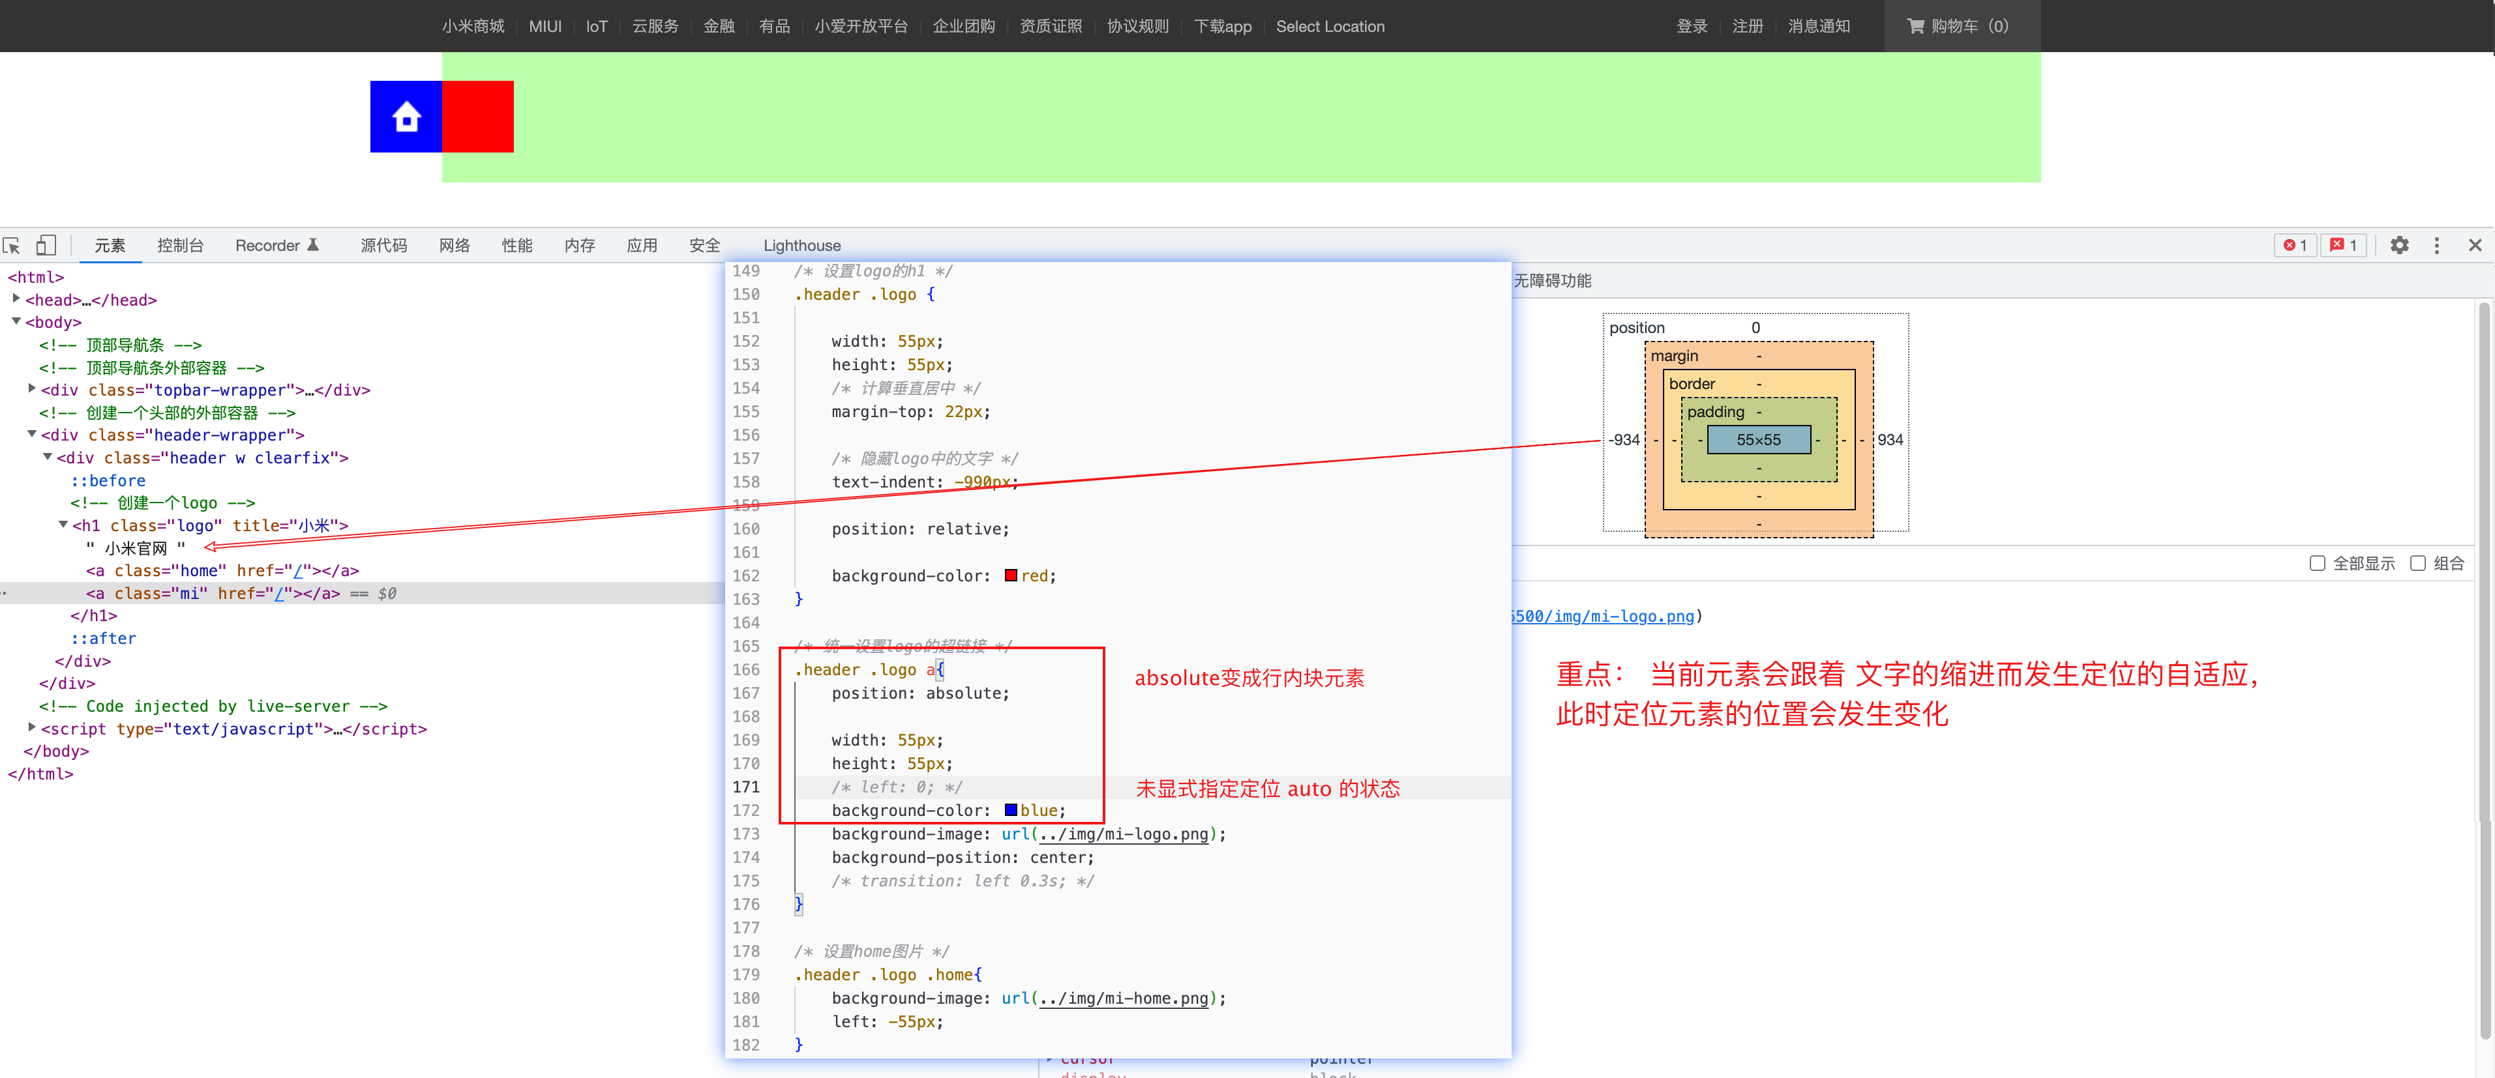Click the red error count badge
Viewport: 2495px width, 1078px height.
click(2295, 246)
